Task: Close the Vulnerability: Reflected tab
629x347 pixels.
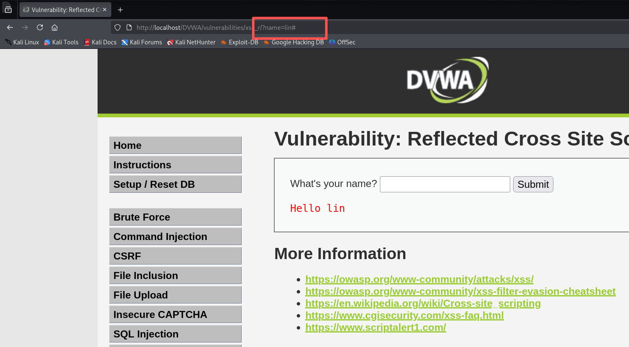Action: pos(105,10)
